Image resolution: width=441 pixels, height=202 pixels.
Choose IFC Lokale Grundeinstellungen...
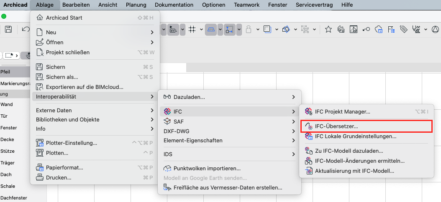[367, 136]
